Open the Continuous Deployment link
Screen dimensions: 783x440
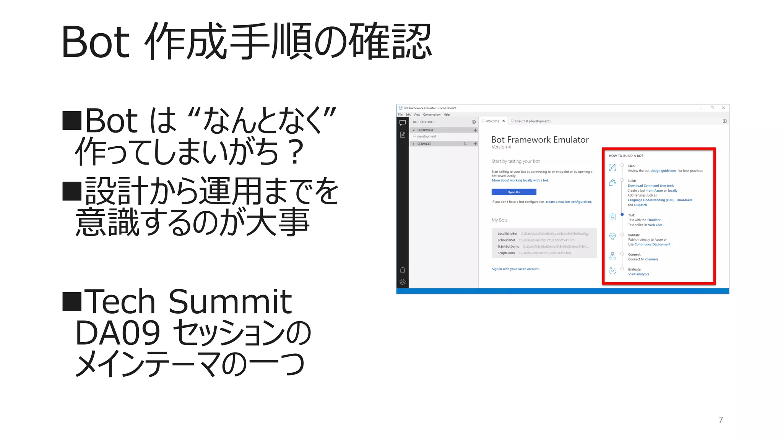click(652, 244)
